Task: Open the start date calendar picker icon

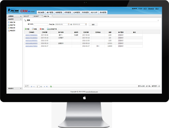Action: [x=68, y=24]
